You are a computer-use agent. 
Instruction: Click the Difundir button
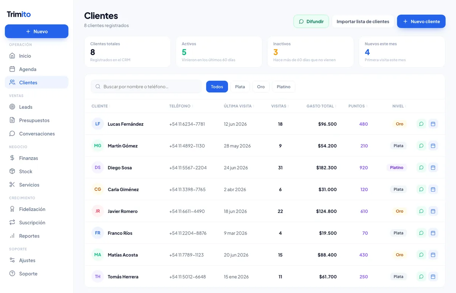(x=311, y=22)
